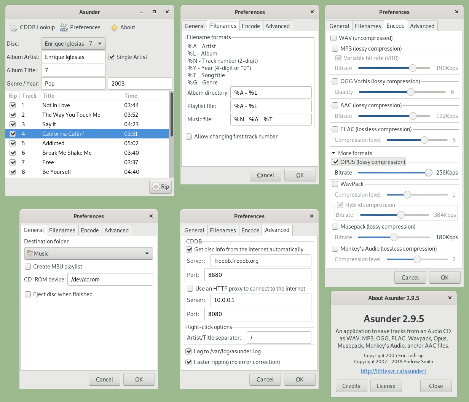
Task: Open the Disc selection dropdown
Action: click(73, 44)
